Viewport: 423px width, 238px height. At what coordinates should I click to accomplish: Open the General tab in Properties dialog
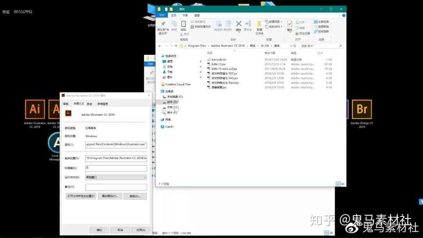pos(66,104)
